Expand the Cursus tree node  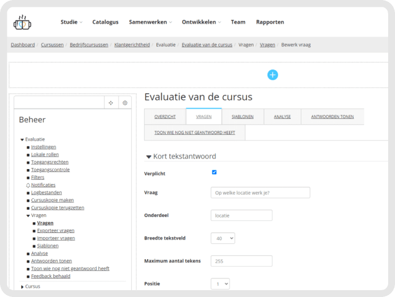tap(22, 287)
